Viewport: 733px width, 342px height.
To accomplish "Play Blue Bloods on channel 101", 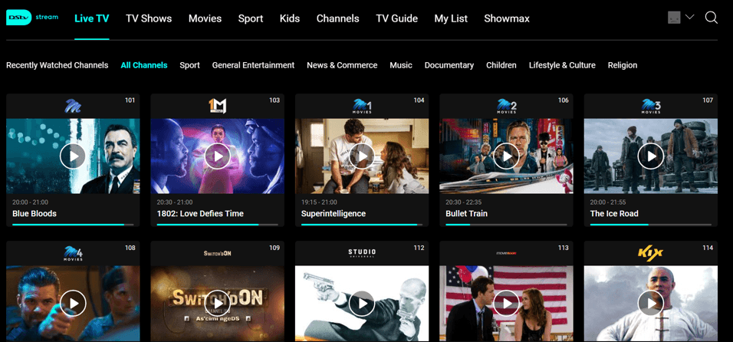I will coord(73,156).
